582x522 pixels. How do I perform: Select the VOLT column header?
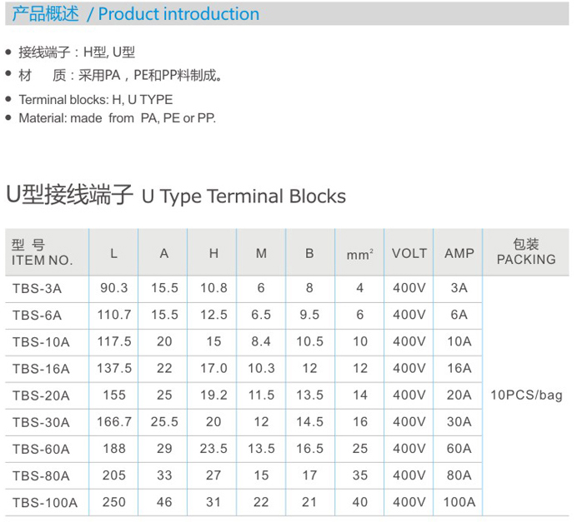coord(409,253)
